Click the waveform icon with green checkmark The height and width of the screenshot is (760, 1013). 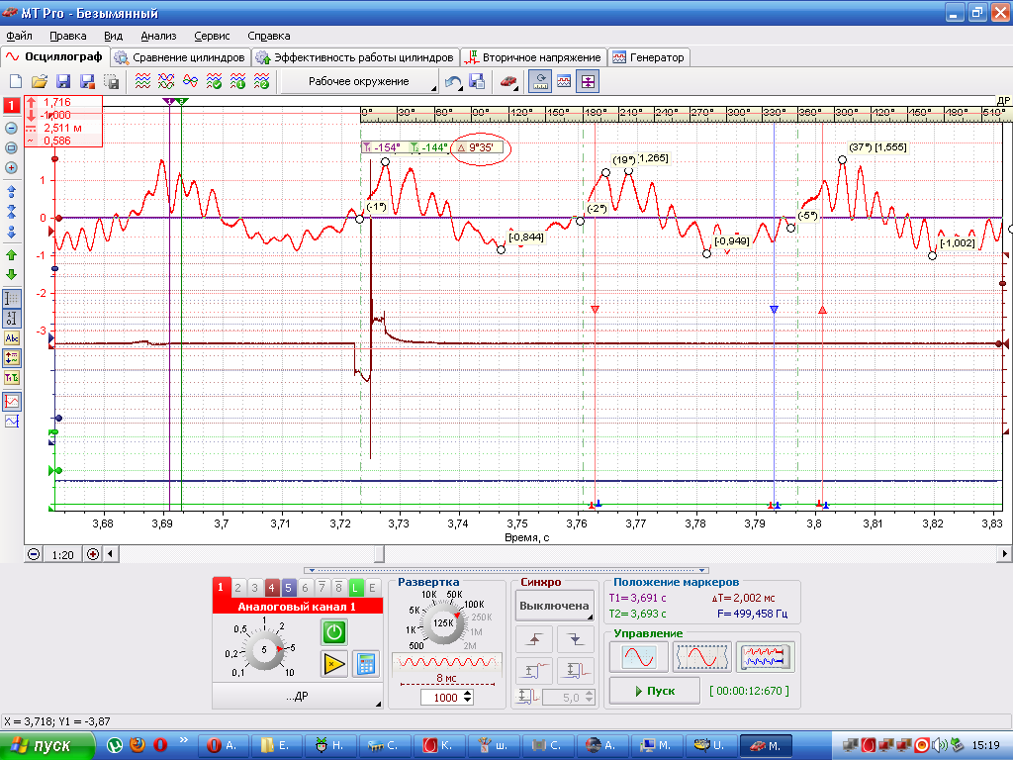coord(214,81)
